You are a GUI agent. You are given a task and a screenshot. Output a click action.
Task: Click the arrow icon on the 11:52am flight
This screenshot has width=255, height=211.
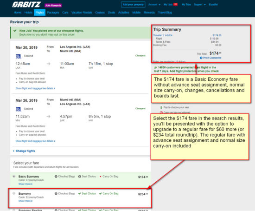[49, 117]
